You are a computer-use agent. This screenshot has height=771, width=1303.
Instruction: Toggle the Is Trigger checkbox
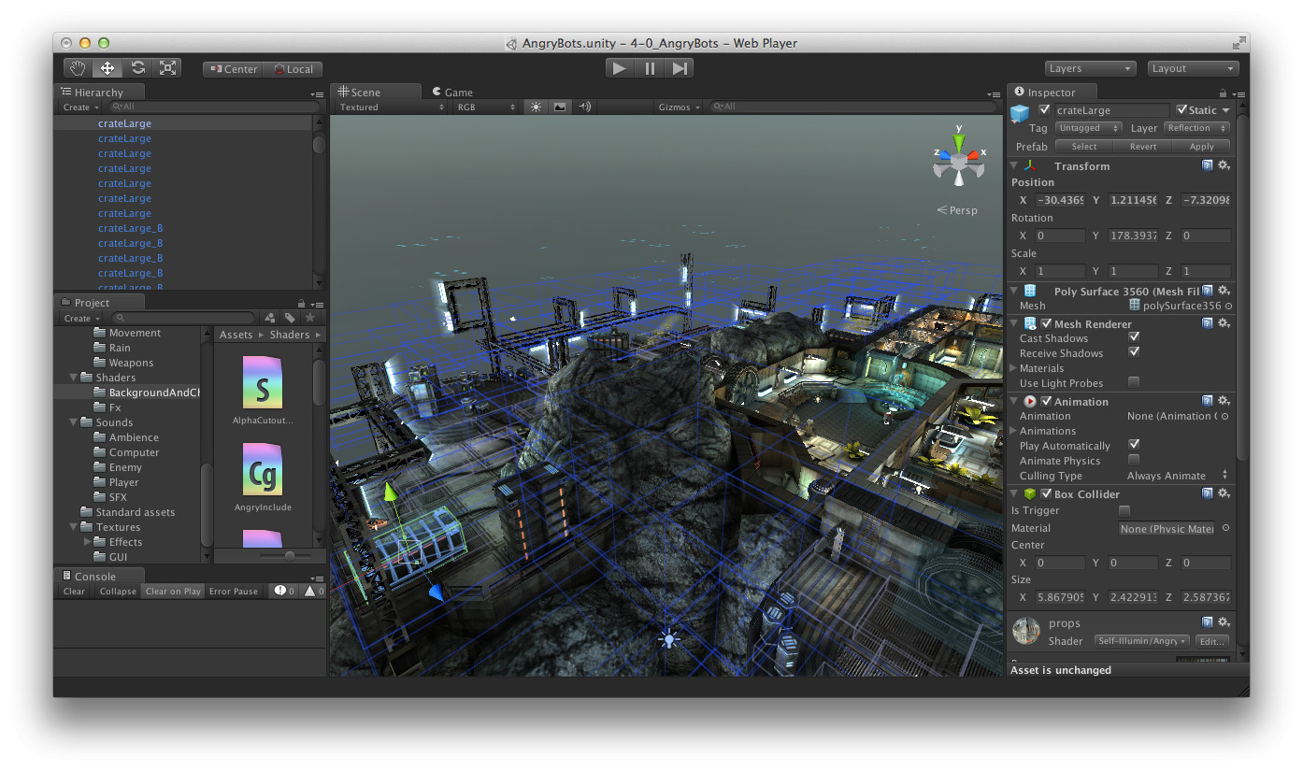point(1124,510)
